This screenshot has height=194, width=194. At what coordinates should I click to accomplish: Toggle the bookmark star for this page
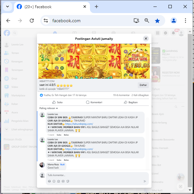(x=157, y=21)
